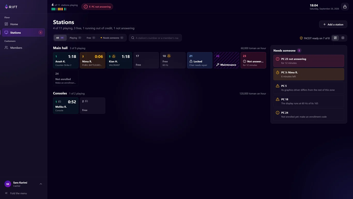Click info icon of PC 24 alert

pos(278,113)
